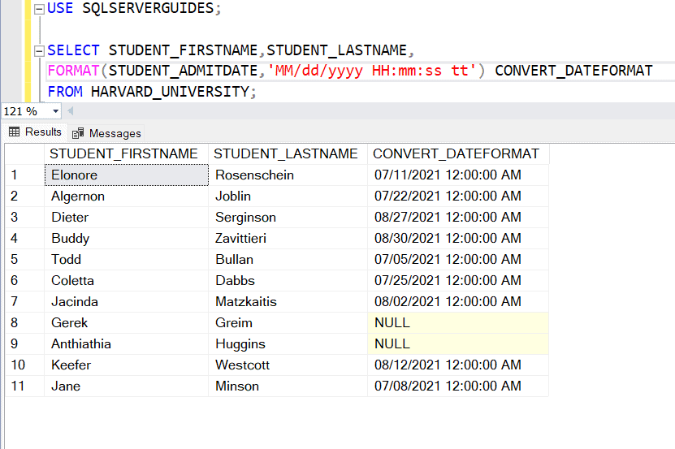Click the cell 'Joblin'
Viewport: 675px width, 449px height.
coord(288,196)
